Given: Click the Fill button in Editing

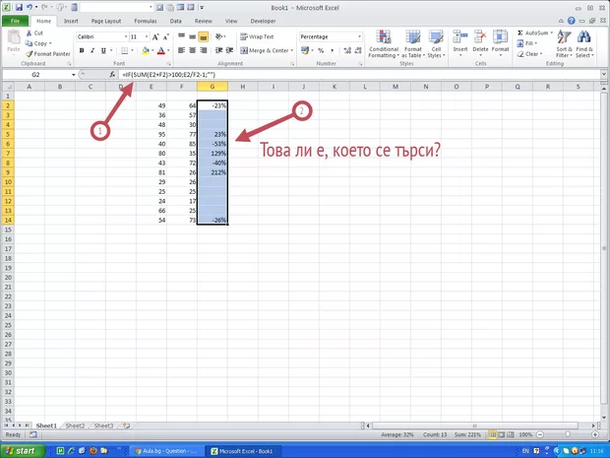Looking at the screenshot, I should [x=527, y=43].
